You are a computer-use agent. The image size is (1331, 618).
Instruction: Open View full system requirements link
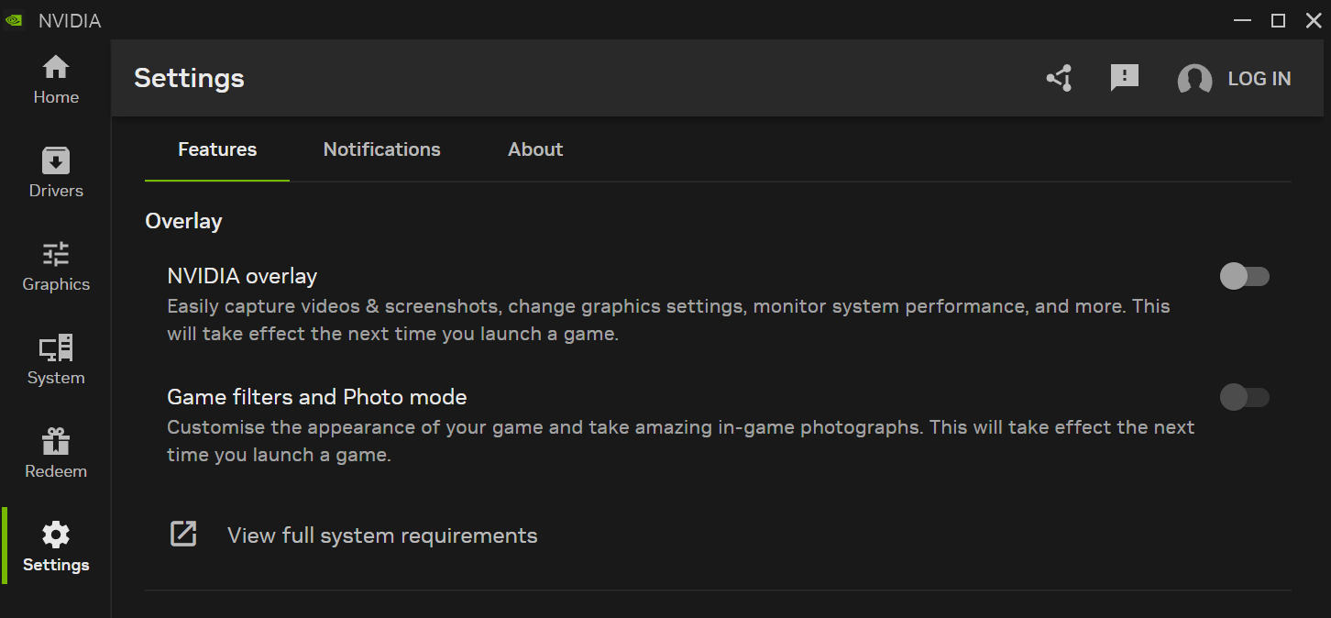381,535
